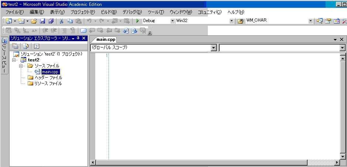Toggle the Solution Explorer auto-hide pin
347x167 pixels.
(x=78, y=38)
